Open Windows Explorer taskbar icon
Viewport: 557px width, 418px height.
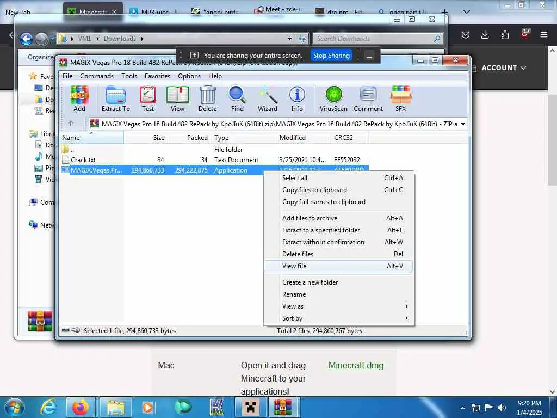116,407
